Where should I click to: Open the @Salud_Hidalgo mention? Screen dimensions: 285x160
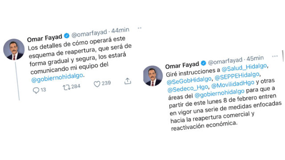[x=244, y=68]
